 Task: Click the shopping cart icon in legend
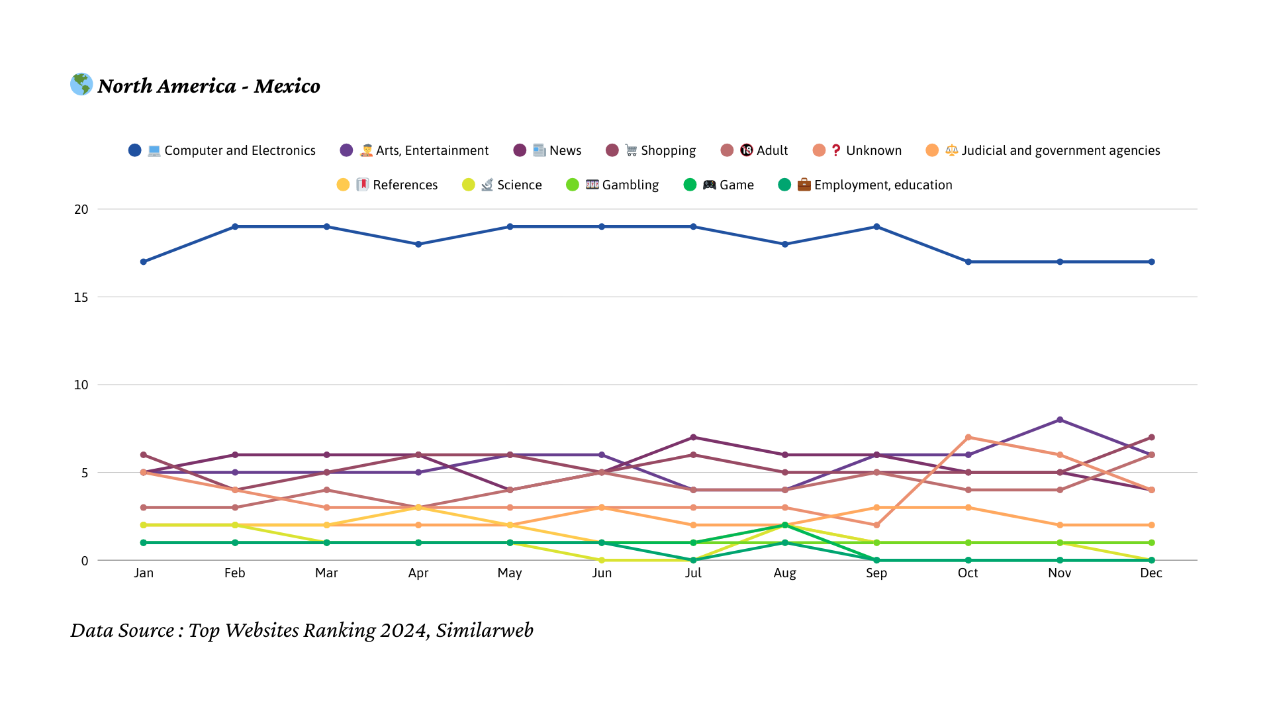coord(631,151)
